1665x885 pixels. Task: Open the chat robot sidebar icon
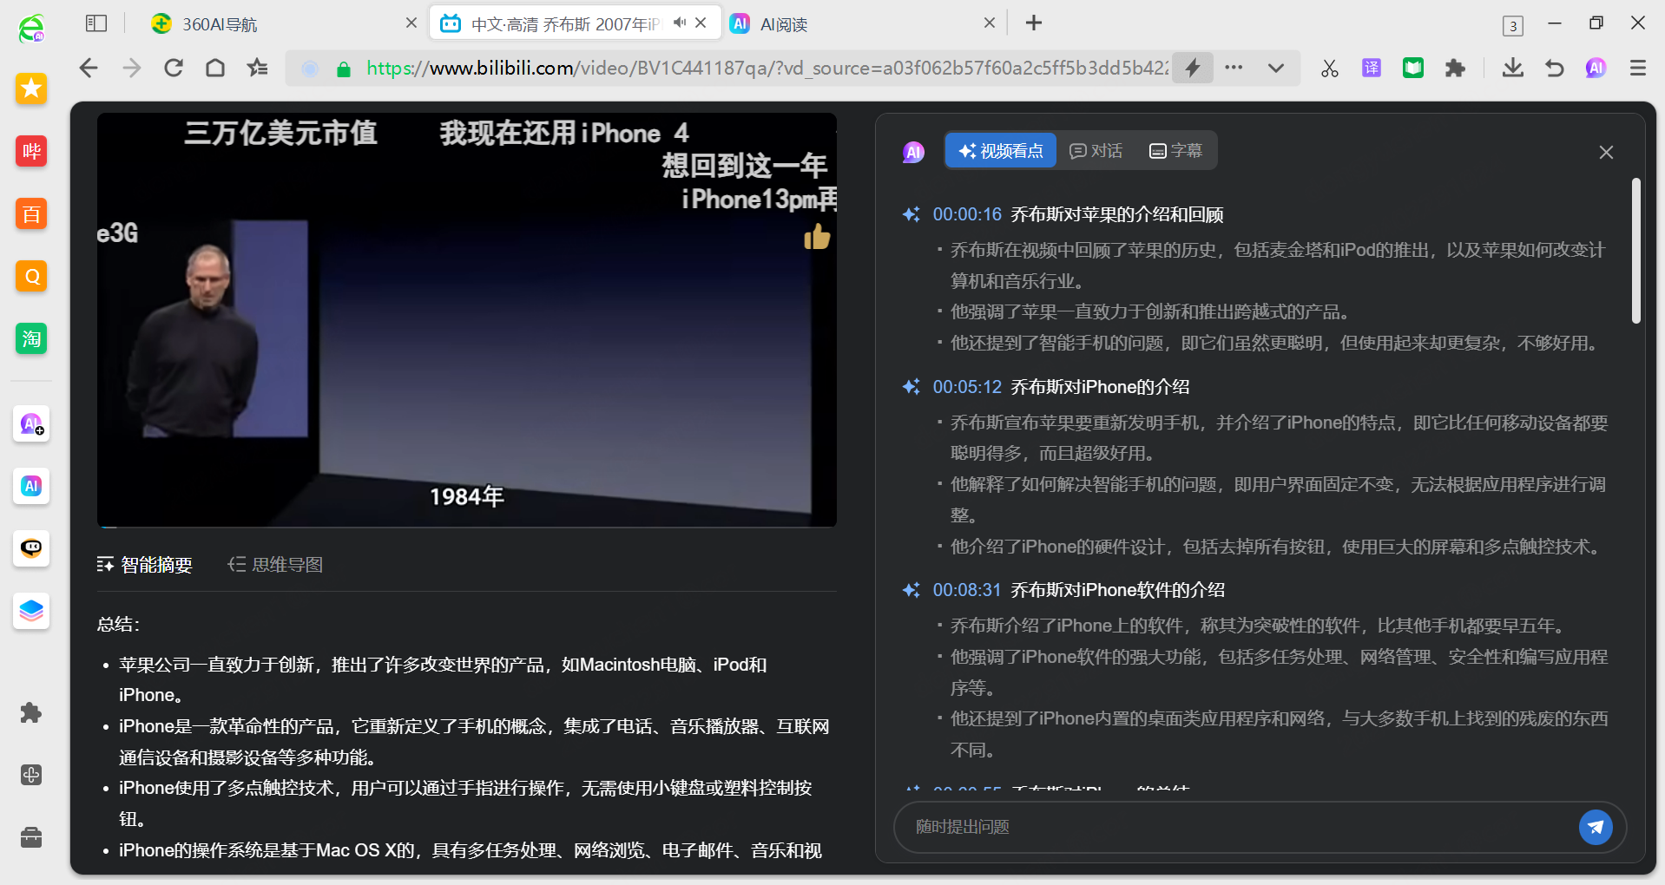pos(31,548)
